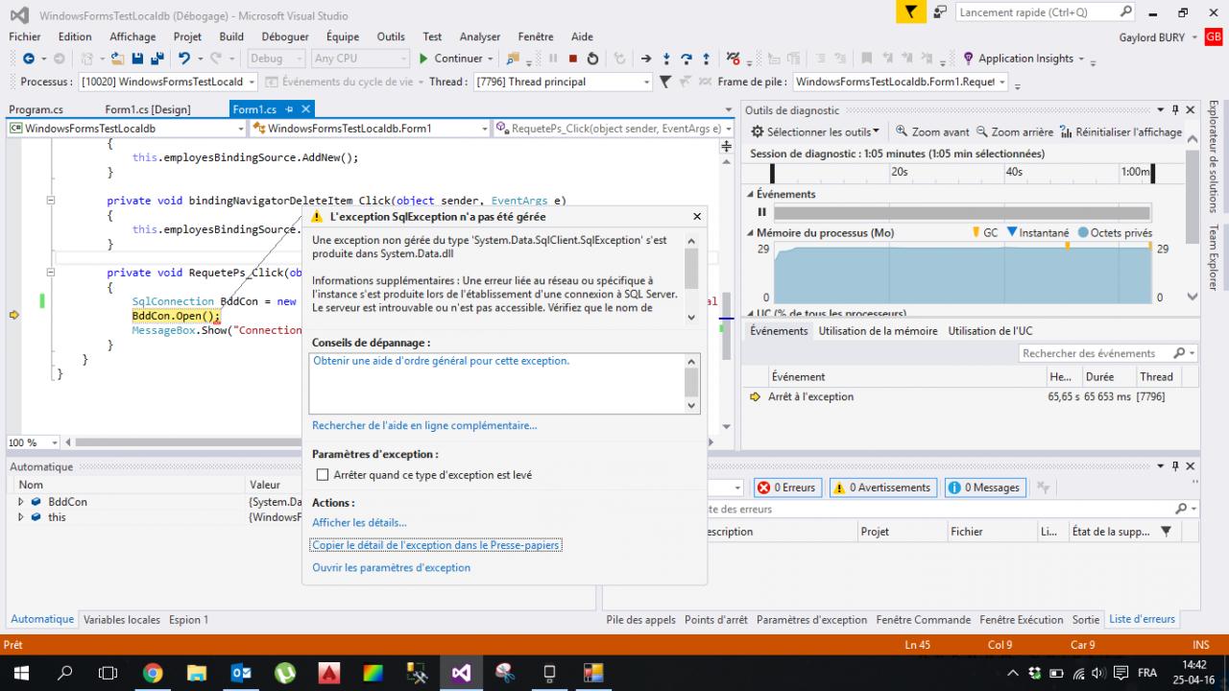The image size is (1229, 691).
Task: Switch to the Program.cs tab
Action: point(36,109)
